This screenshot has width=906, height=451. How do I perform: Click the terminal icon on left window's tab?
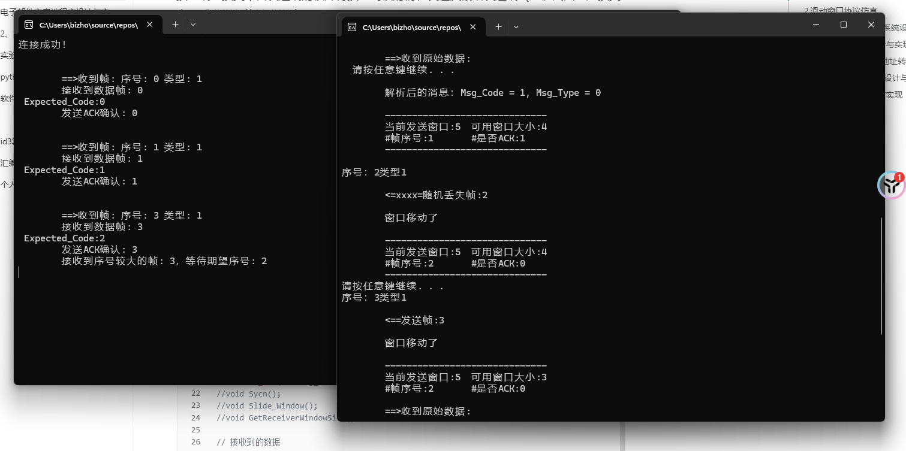point(28,23)
